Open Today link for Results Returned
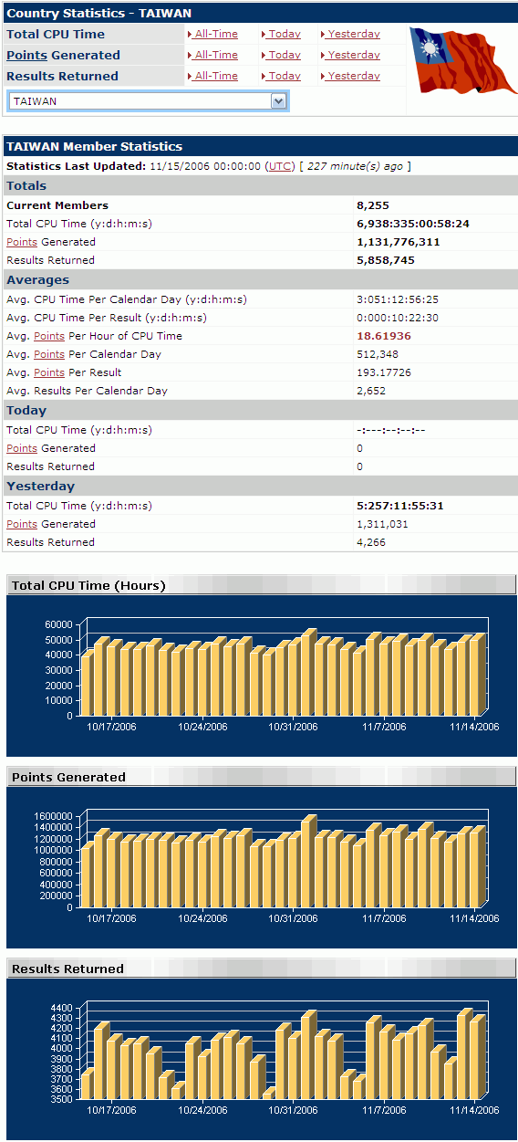This screenshot has width=518, height=1142. 281,76
